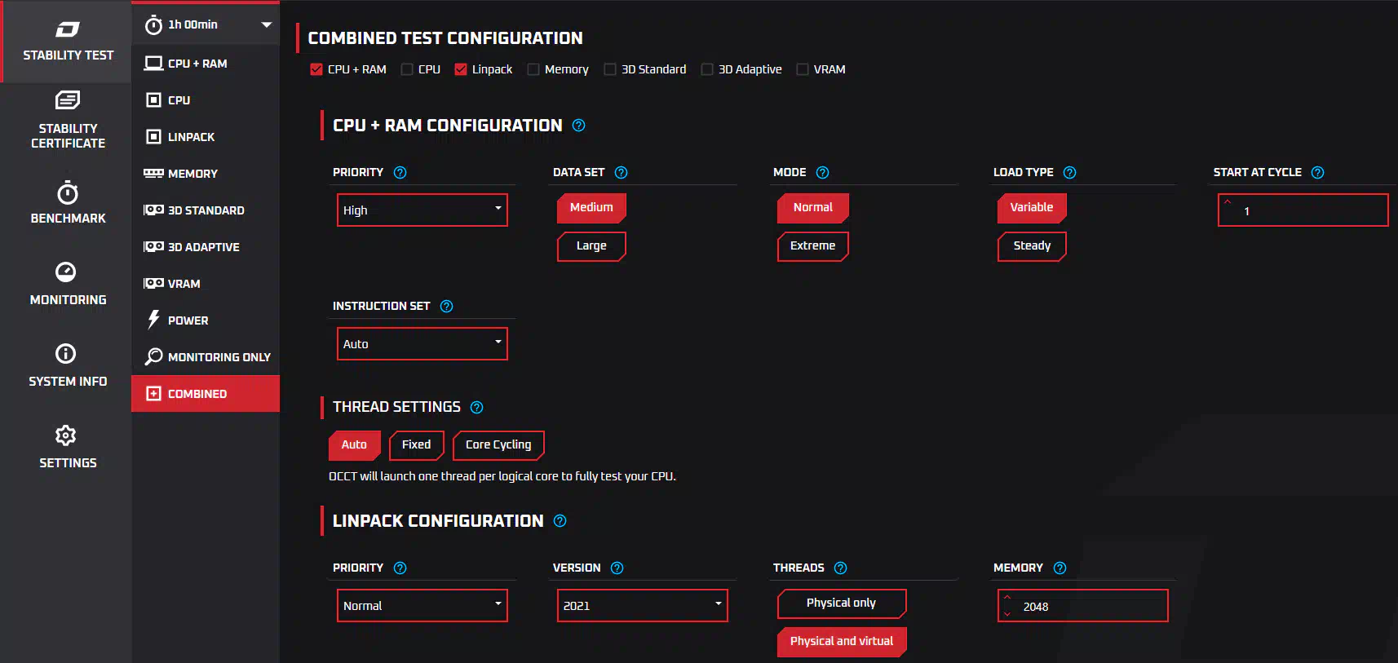Enable the CPU combined test checkbox
The height and width of the screenshot is (663, 1398).
[x=407, y=69]
